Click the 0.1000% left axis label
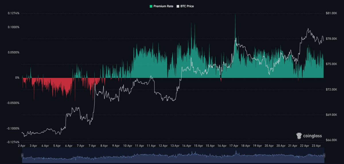 (x=13, y=27)
